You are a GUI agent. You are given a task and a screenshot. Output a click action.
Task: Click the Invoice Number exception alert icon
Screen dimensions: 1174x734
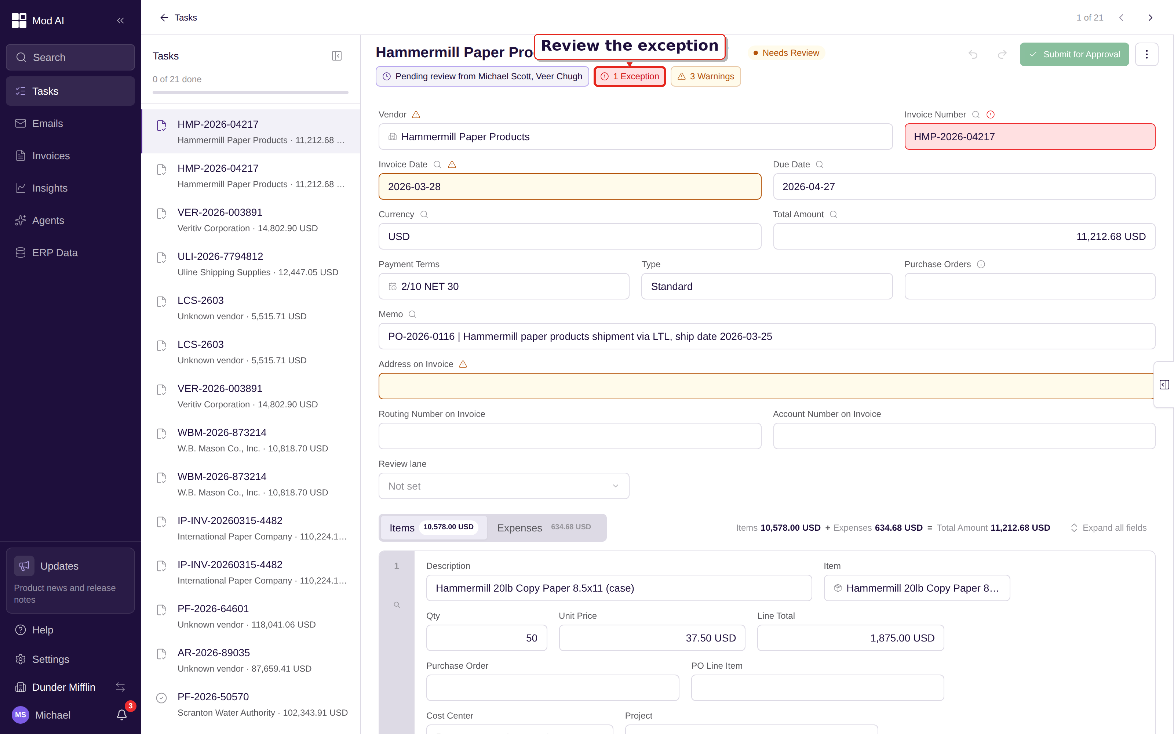tap(991, 115)
